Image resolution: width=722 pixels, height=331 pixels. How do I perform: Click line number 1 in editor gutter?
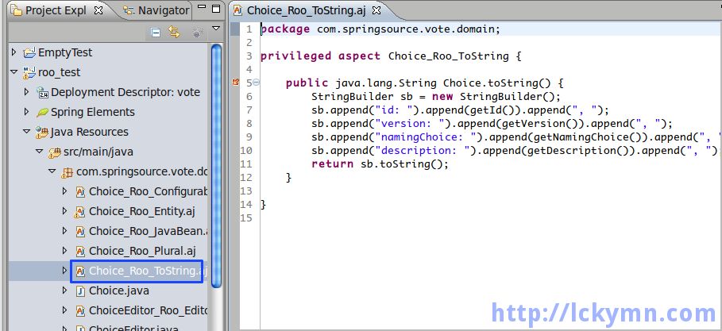click(249, 29)
